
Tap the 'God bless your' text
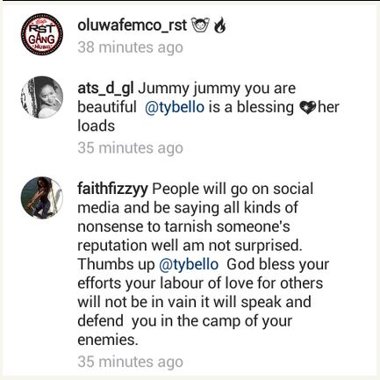pos(277,264)
